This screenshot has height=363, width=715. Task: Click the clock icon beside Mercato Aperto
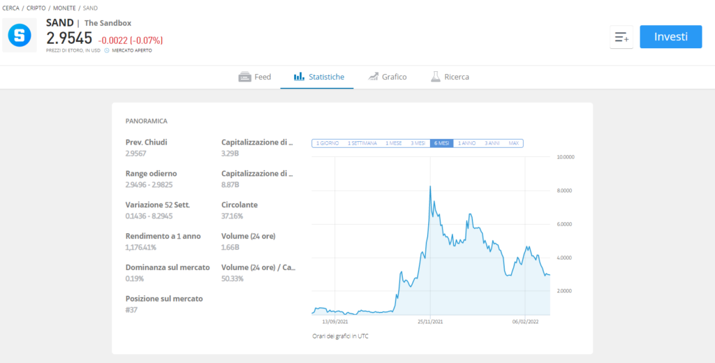point(107,51)
